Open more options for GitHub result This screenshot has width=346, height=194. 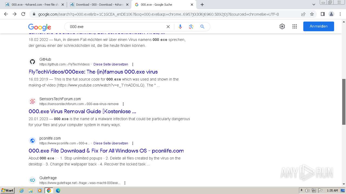133,64
